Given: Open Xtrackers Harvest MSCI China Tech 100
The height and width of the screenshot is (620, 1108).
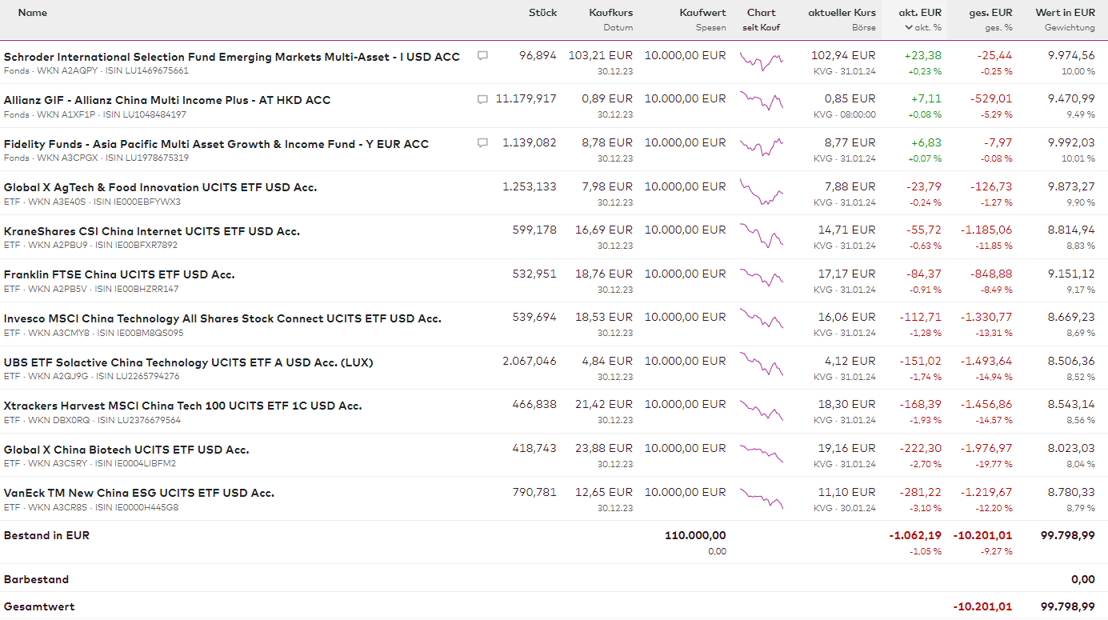Looking at the screenshot, I should (182, 406).
